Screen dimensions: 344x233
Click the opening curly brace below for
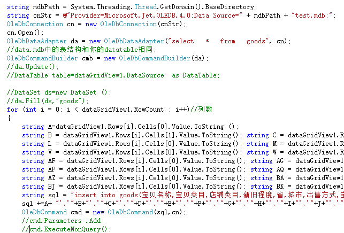[9, 118]
